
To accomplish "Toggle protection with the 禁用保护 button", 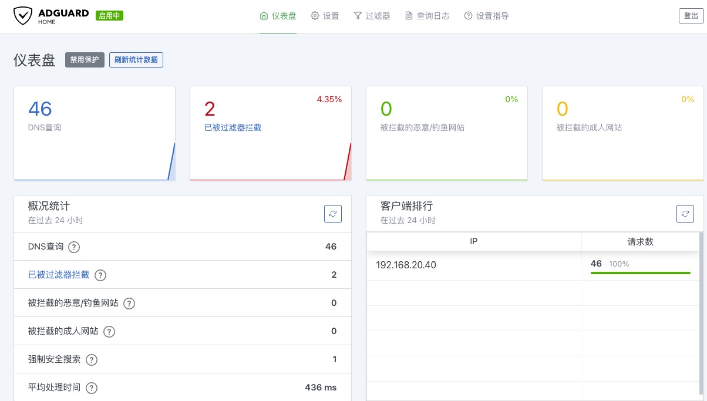I will click(85, 60).
